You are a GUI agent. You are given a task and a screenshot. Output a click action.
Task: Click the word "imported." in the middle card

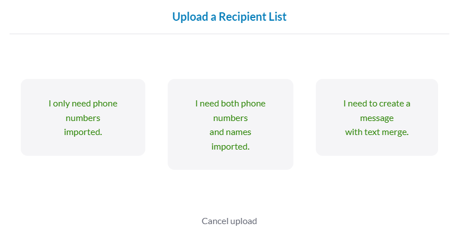pyautogui.click(x=230, y=147)
